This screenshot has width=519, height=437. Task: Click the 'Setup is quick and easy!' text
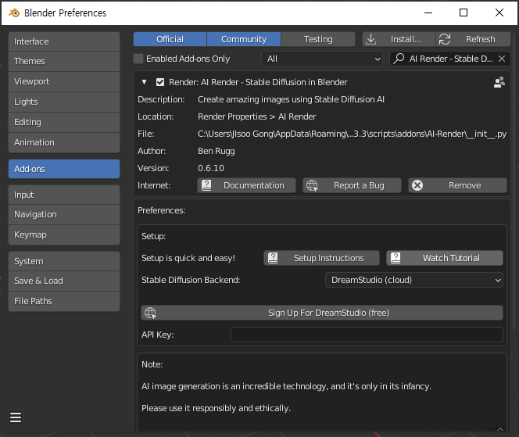pos(188,258)
